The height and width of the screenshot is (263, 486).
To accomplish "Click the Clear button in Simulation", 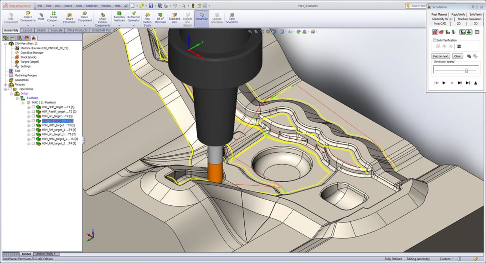I will 457,56.
